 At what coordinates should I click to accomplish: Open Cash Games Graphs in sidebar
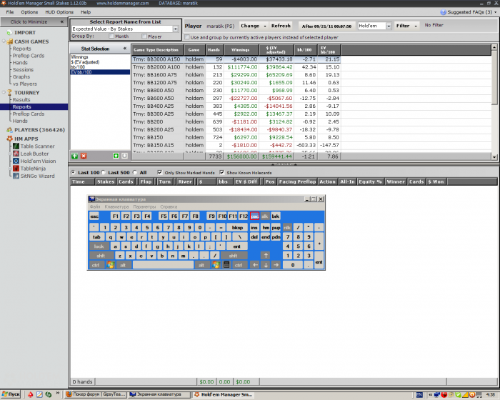click(x=21, y=76)
